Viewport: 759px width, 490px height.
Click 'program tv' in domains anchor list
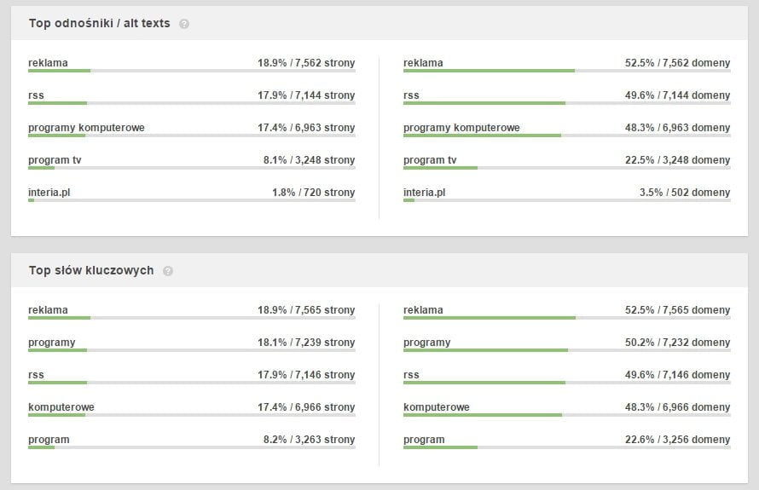tap(430, 160)
